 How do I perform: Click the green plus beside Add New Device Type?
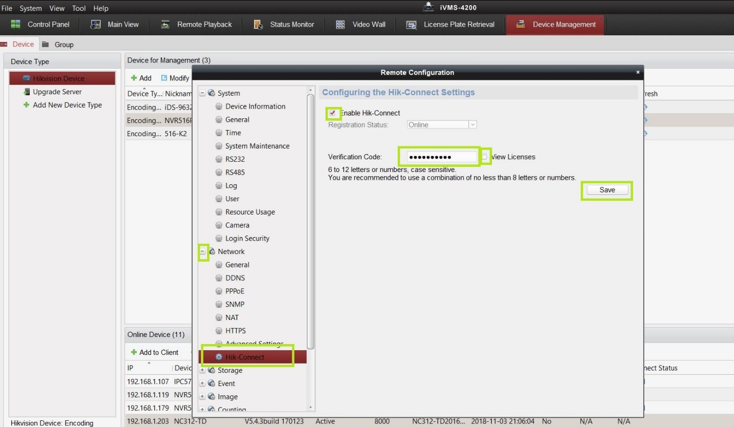(x=27, y=105)
